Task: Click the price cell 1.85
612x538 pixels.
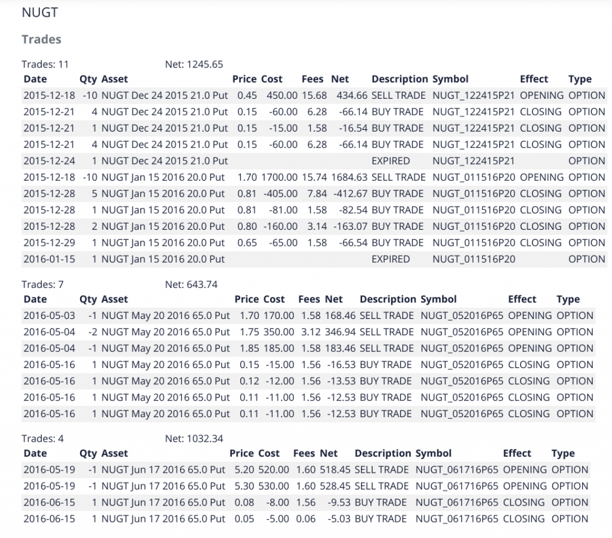Action: [x=249, y=348]
